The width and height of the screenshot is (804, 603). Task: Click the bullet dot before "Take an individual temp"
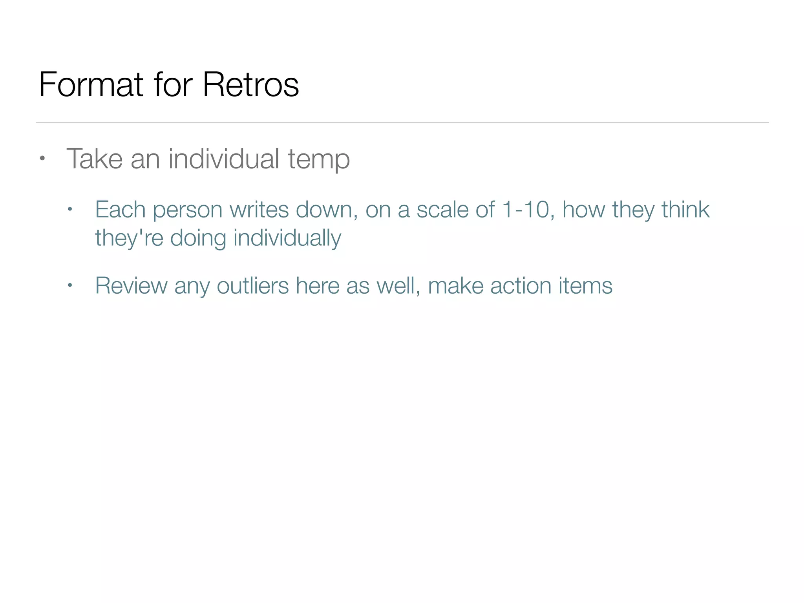[42, 159]
